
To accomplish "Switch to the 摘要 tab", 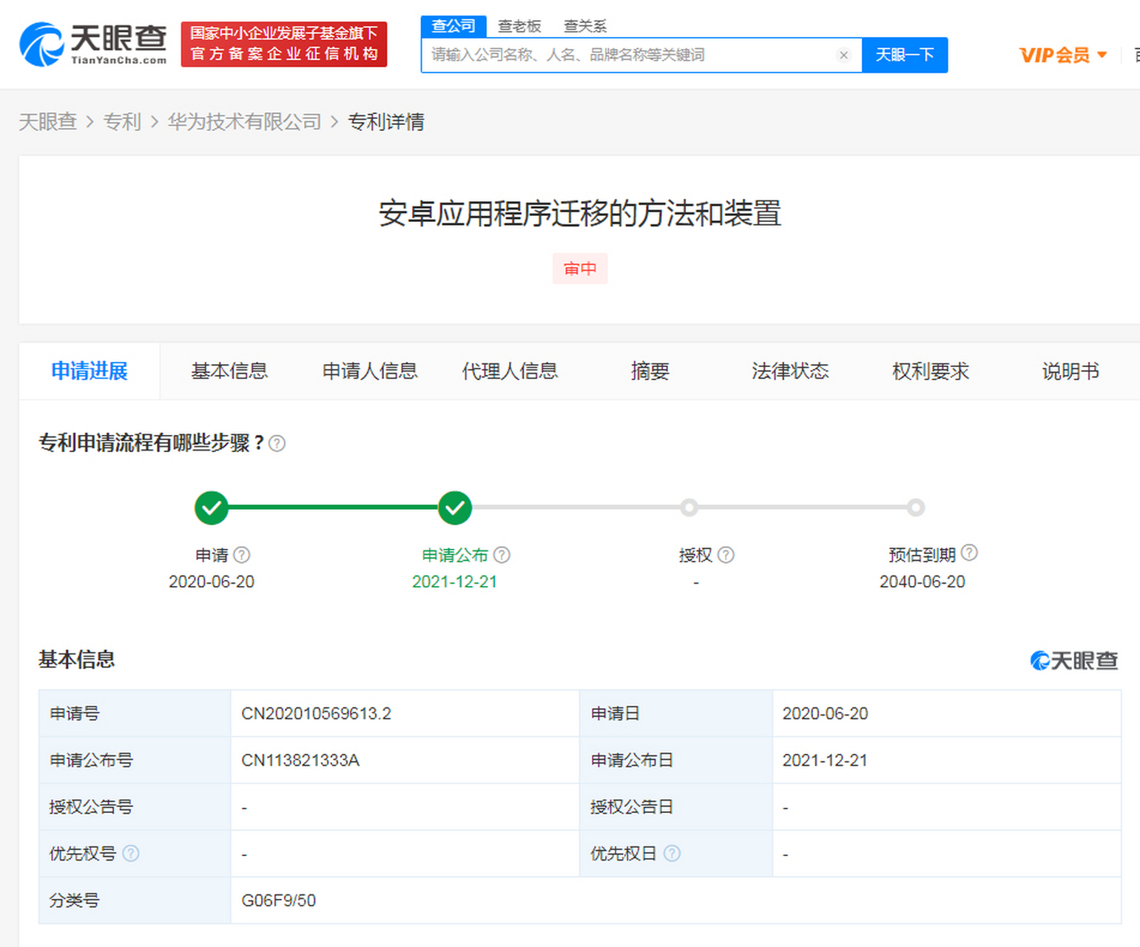I will (x=650, y=371).
